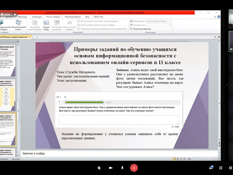Open the Рецензирование ribbon tab
Screen dimensions: 233x175
(73, 16)
